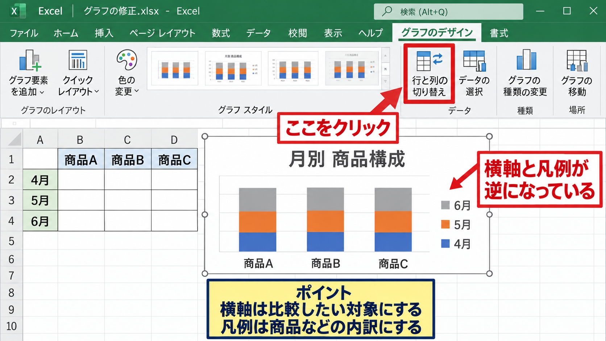Select the second chart style thumbnail
606x341 pixels.
click(x=233, y=68)
